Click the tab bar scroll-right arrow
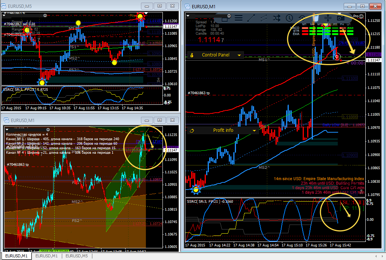 [382, 256]
